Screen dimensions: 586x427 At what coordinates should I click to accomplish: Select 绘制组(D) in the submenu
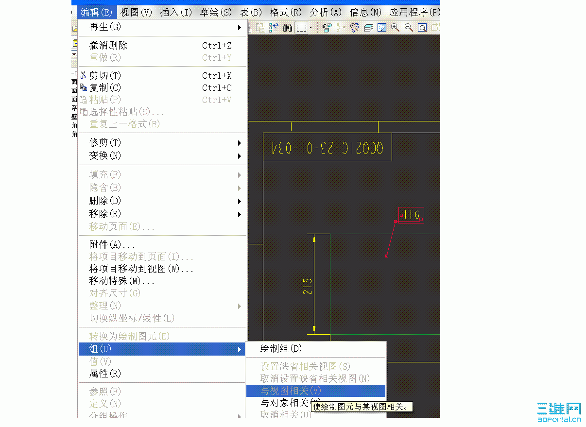(316, 348)
